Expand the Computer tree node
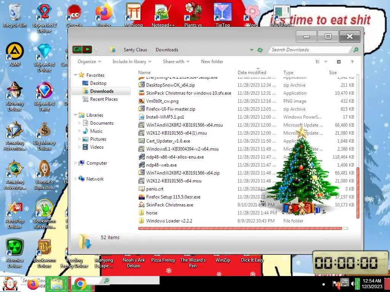Image resolution: width=390 pixels, height=292 pixels. pyautogui.click(x=76, y=163)
